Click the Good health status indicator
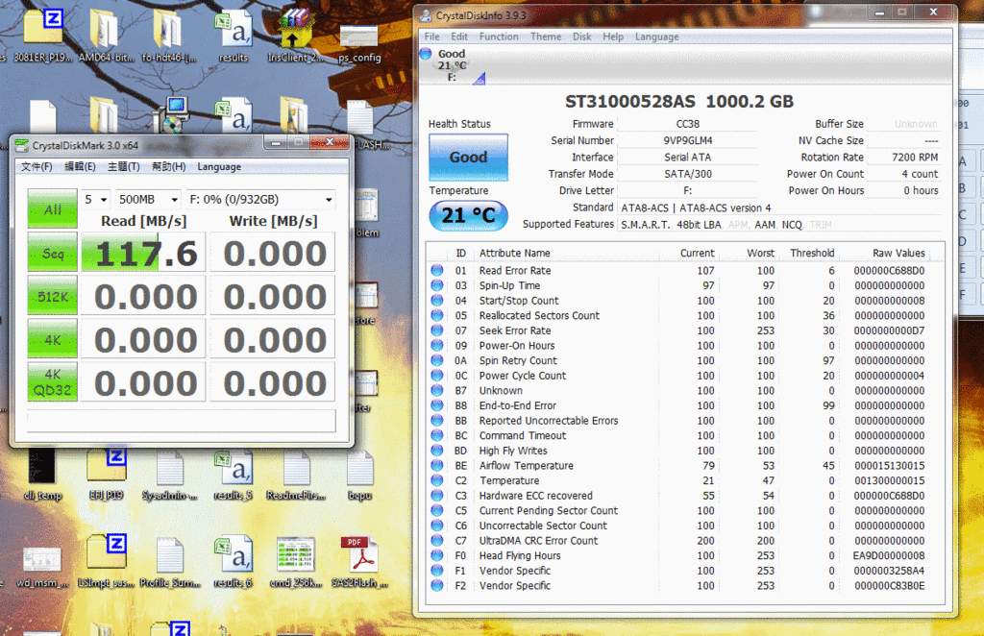Image resolution: width=984 pixels, height=636 pixels. [468, 158]
